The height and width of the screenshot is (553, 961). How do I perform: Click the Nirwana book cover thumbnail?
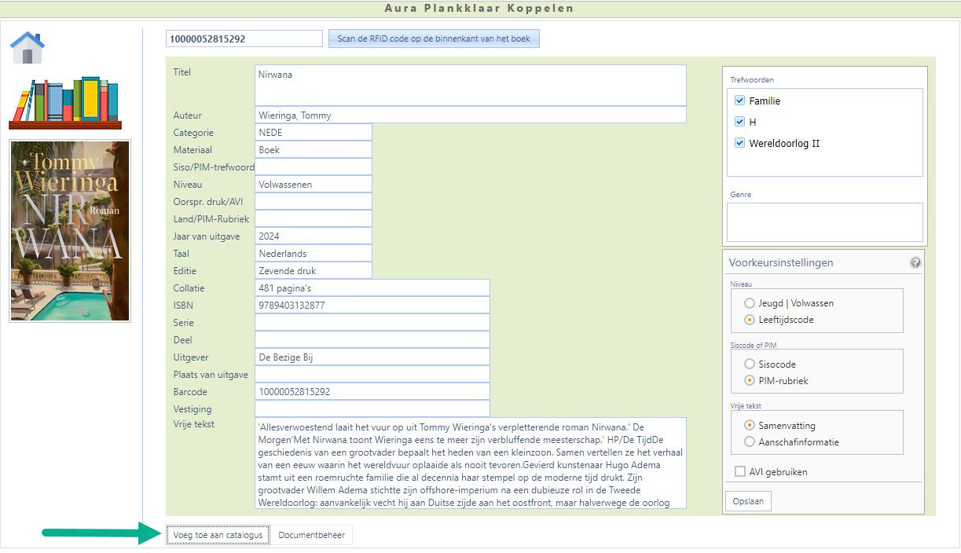point(70,231)
